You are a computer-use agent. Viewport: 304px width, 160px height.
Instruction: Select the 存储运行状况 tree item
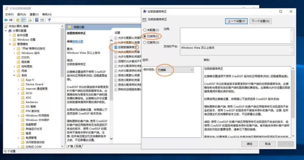click(33, 129)
